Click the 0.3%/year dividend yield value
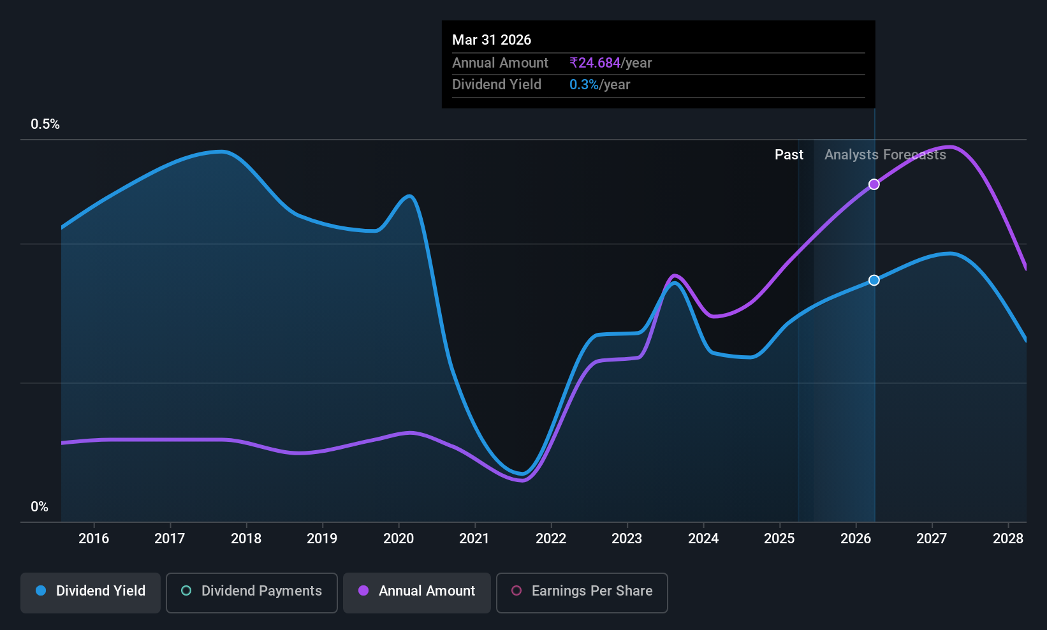The image size is (1047, 630). (x=600, y=85)
